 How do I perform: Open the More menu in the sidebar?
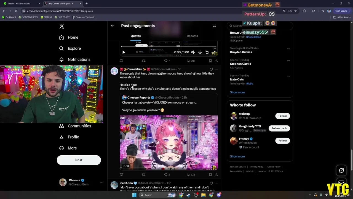coord(68,148)
